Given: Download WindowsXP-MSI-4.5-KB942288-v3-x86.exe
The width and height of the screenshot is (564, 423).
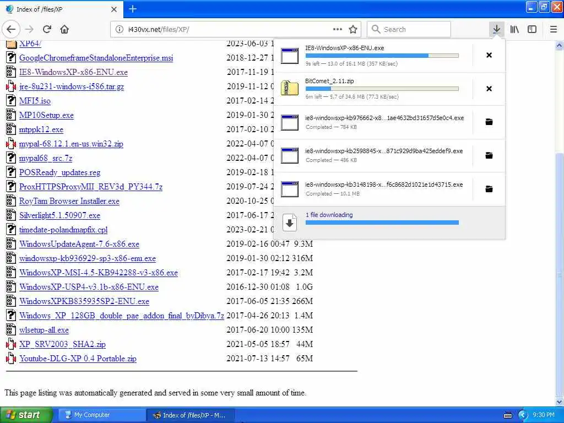Looking at the screenshot, I should click(x=99, y=273).
